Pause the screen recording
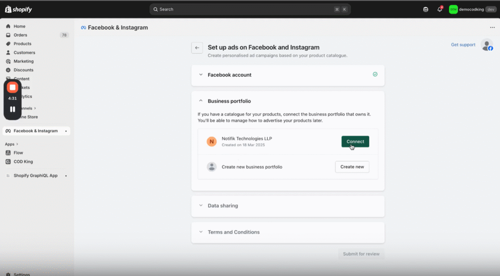 (13, 109)
